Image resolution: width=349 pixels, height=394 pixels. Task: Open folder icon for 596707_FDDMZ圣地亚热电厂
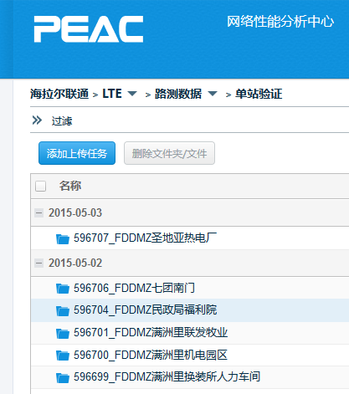[x=63, y=238]
